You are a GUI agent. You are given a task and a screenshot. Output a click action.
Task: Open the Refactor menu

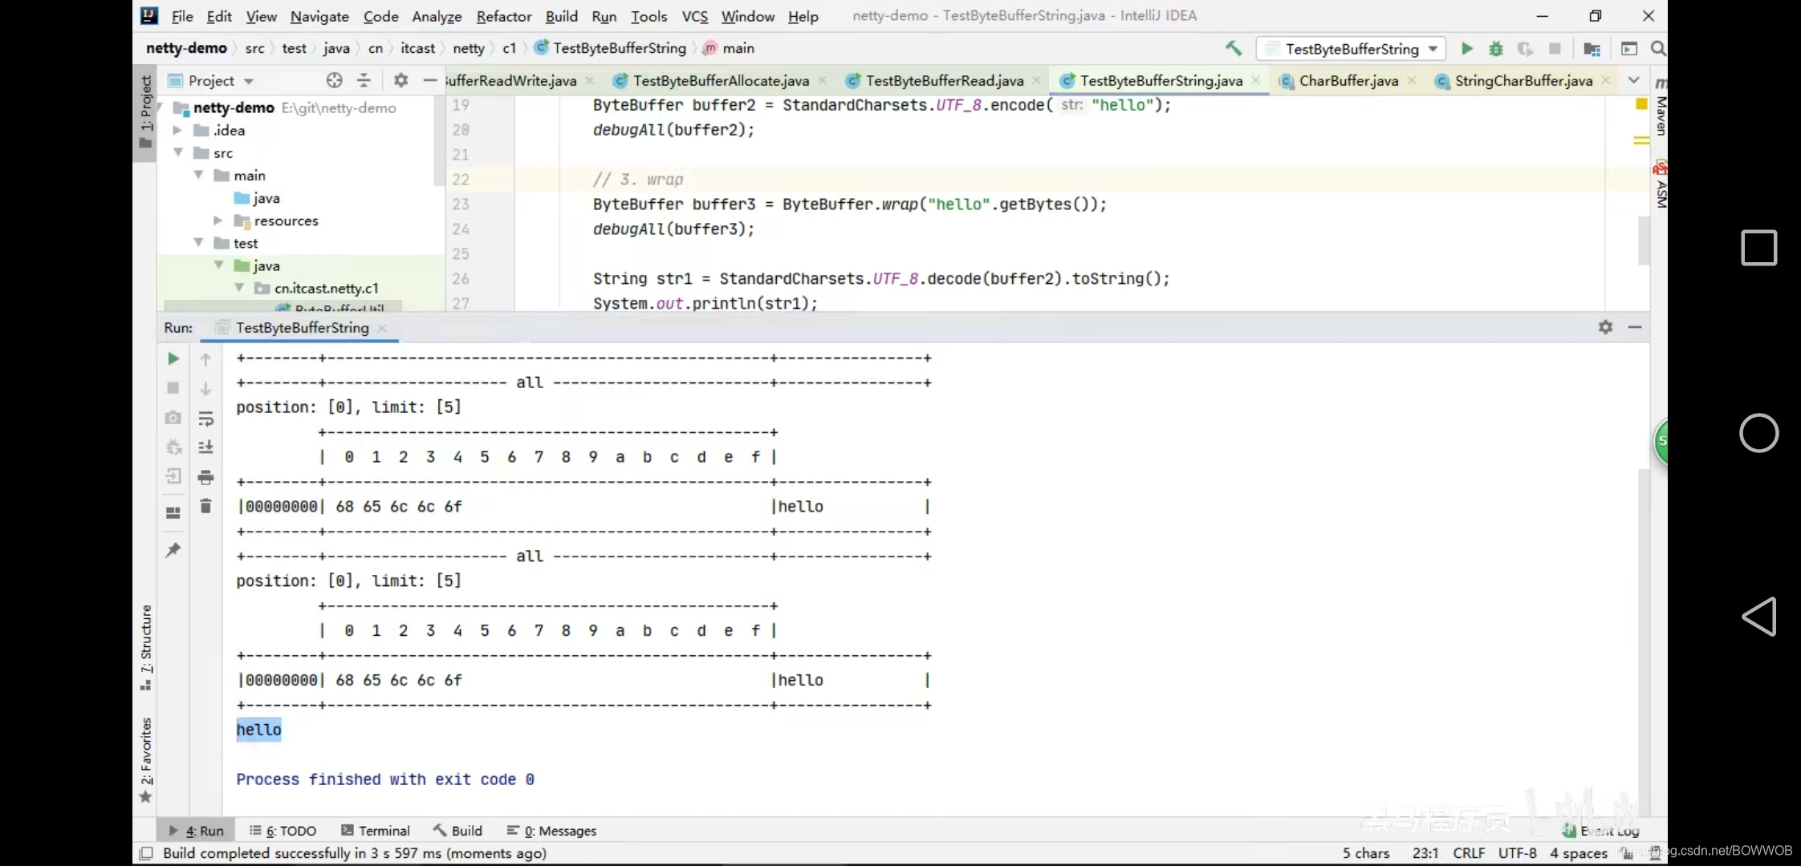(x=503, y=16)
